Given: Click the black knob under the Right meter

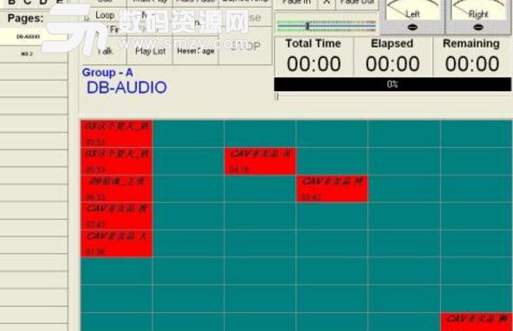Looking at the screenshot, I should (x=478, y=27).
